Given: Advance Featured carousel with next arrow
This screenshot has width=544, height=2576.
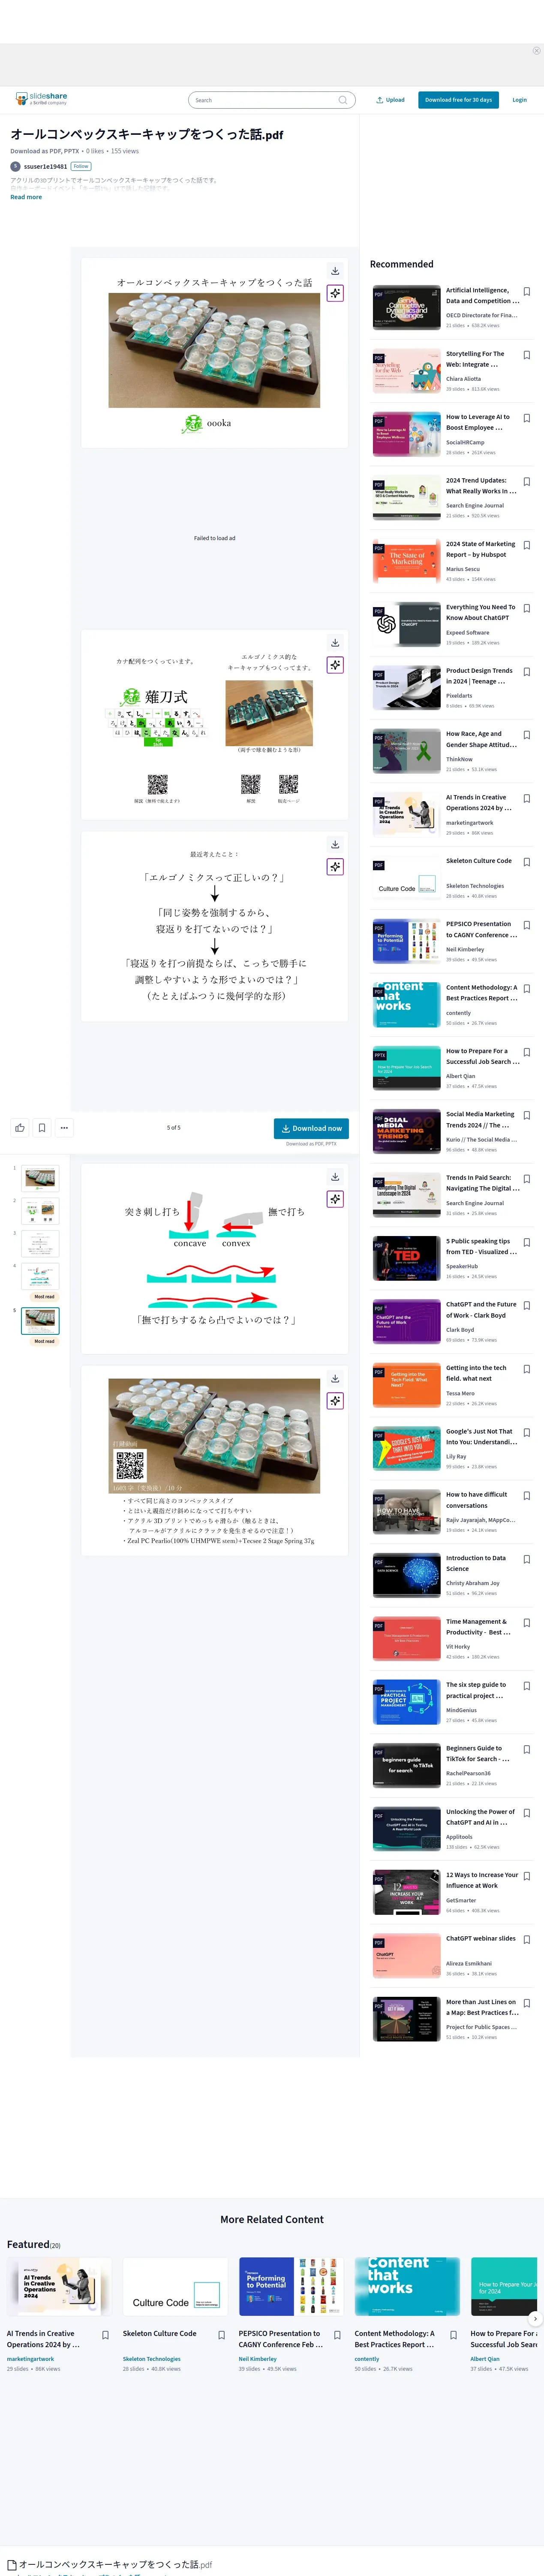Looking at the screenshot, I should (x=535, y=2318).
